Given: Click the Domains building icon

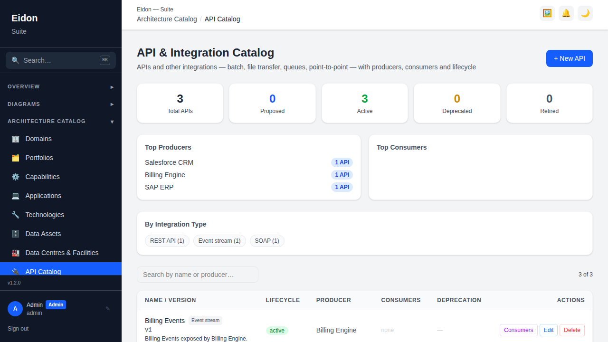Looking at the screenshot, I should click(16, 139).
